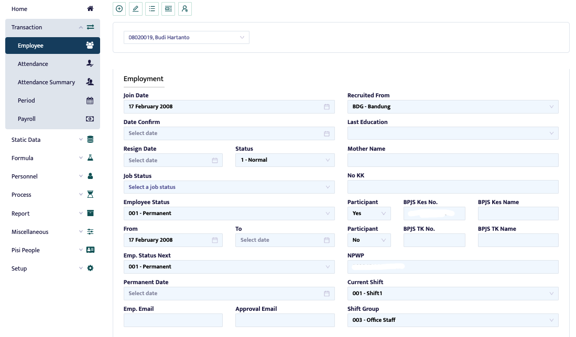This screenshot has height=337, width=576.
Task: Open the BPJS Kes Participant Yes dropdown
Action: click(369, 214)
